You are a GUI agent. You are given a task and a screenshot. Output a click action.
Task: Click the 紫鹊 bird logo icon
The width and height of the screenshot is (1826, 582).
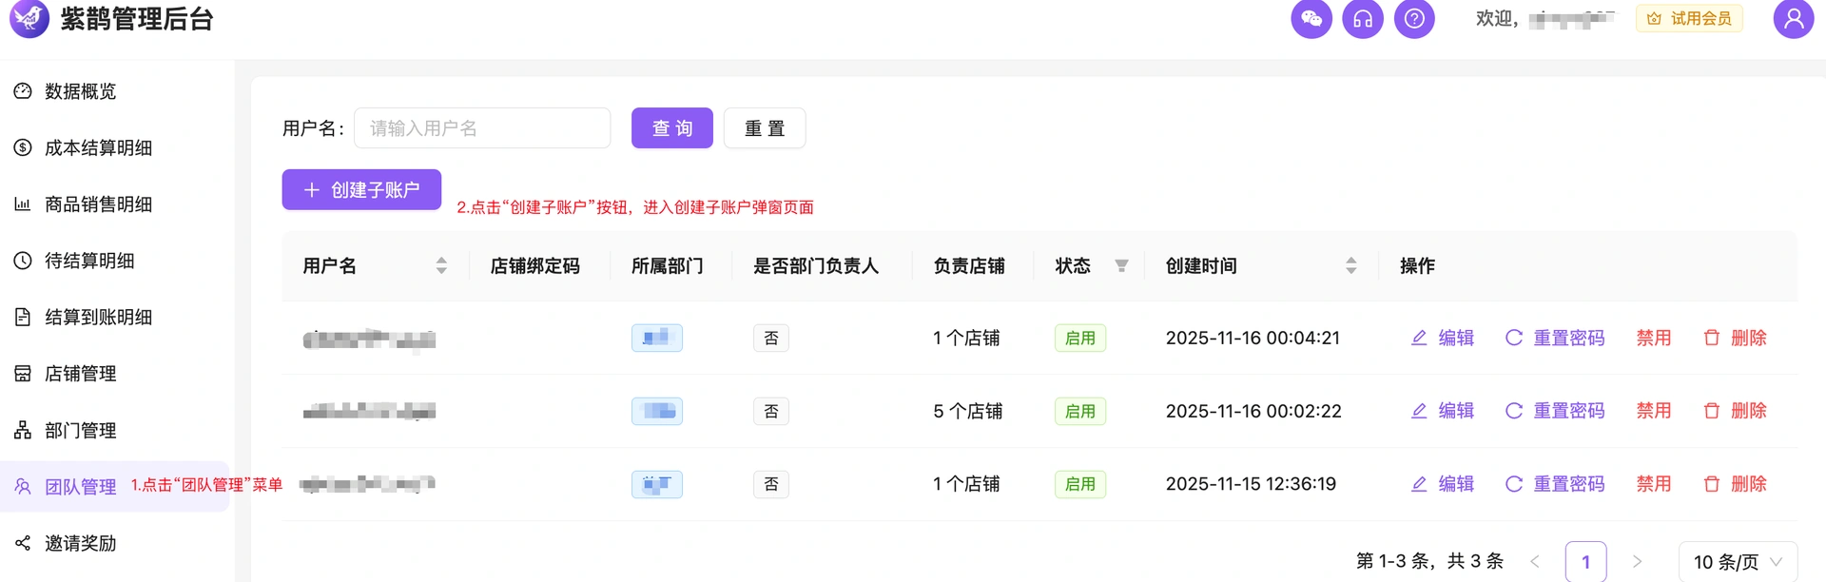point(29,18)
